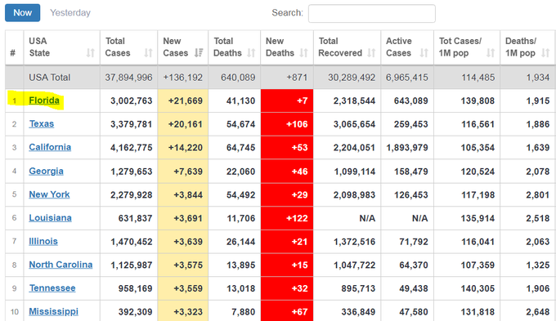Sort by New Deaths arrows icon

pos(303,53)
